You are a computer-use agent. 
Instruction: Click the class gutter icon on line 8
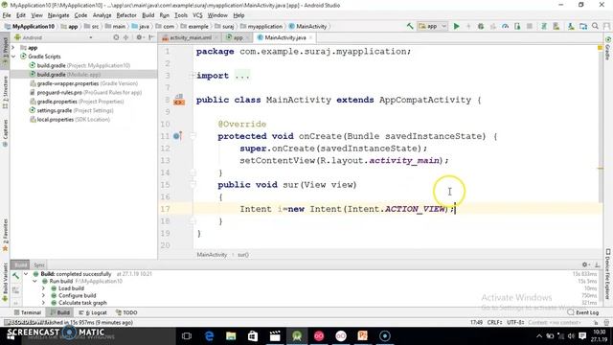[179, 100]
